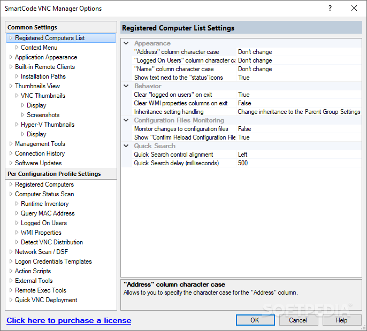
Task: Select the "Address" column character case property
Action: pos(177,52)
